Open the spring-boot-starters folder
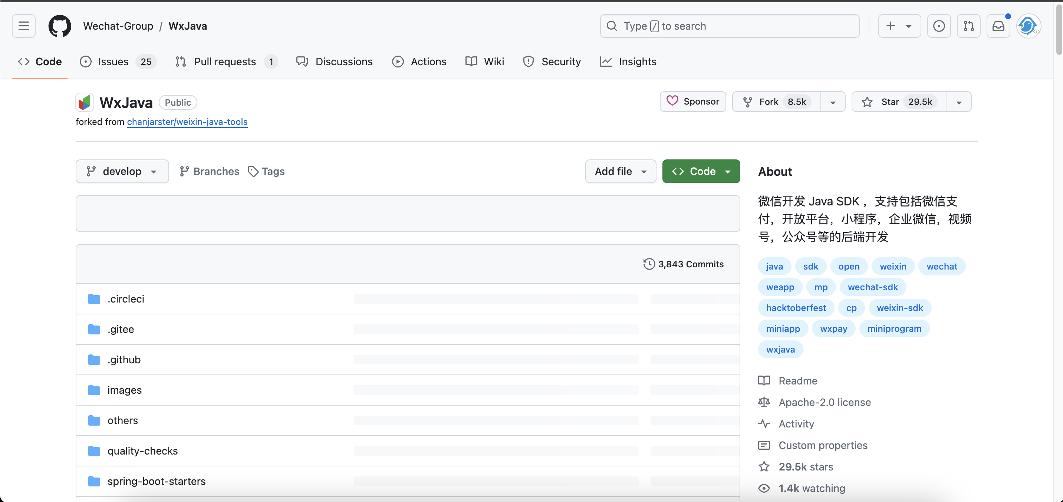The image size is (1063, 502). click(x=157, y=481)
